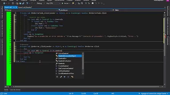Open the dropdown arrow next to Iniciar
Screen dimensions: 170x95
[x=70, y=3]
